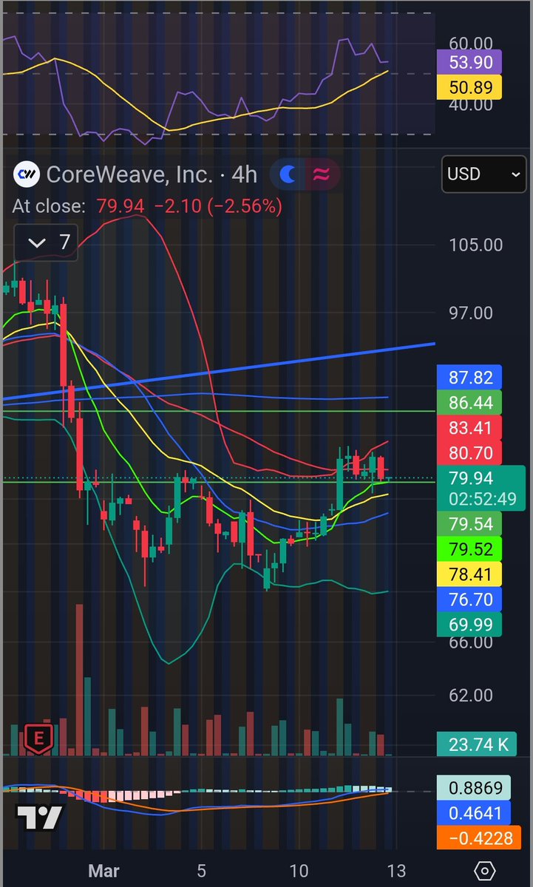This screenshot has height=887, width=533.
Task: Click the 13 date label on time axis
Action: point(396,871)
